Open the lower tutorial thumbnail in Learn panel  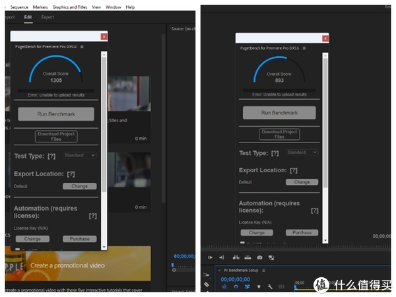tap(129, 170)
